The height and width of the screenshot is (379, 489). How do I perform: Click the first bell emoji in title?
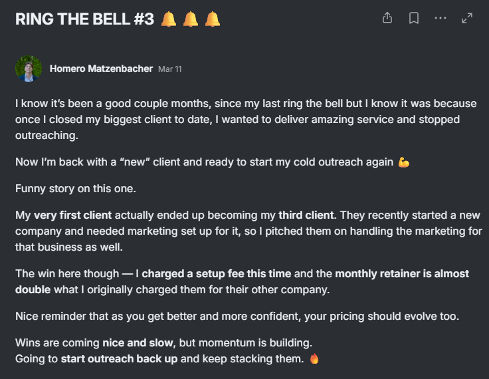(x=169, y=19)
